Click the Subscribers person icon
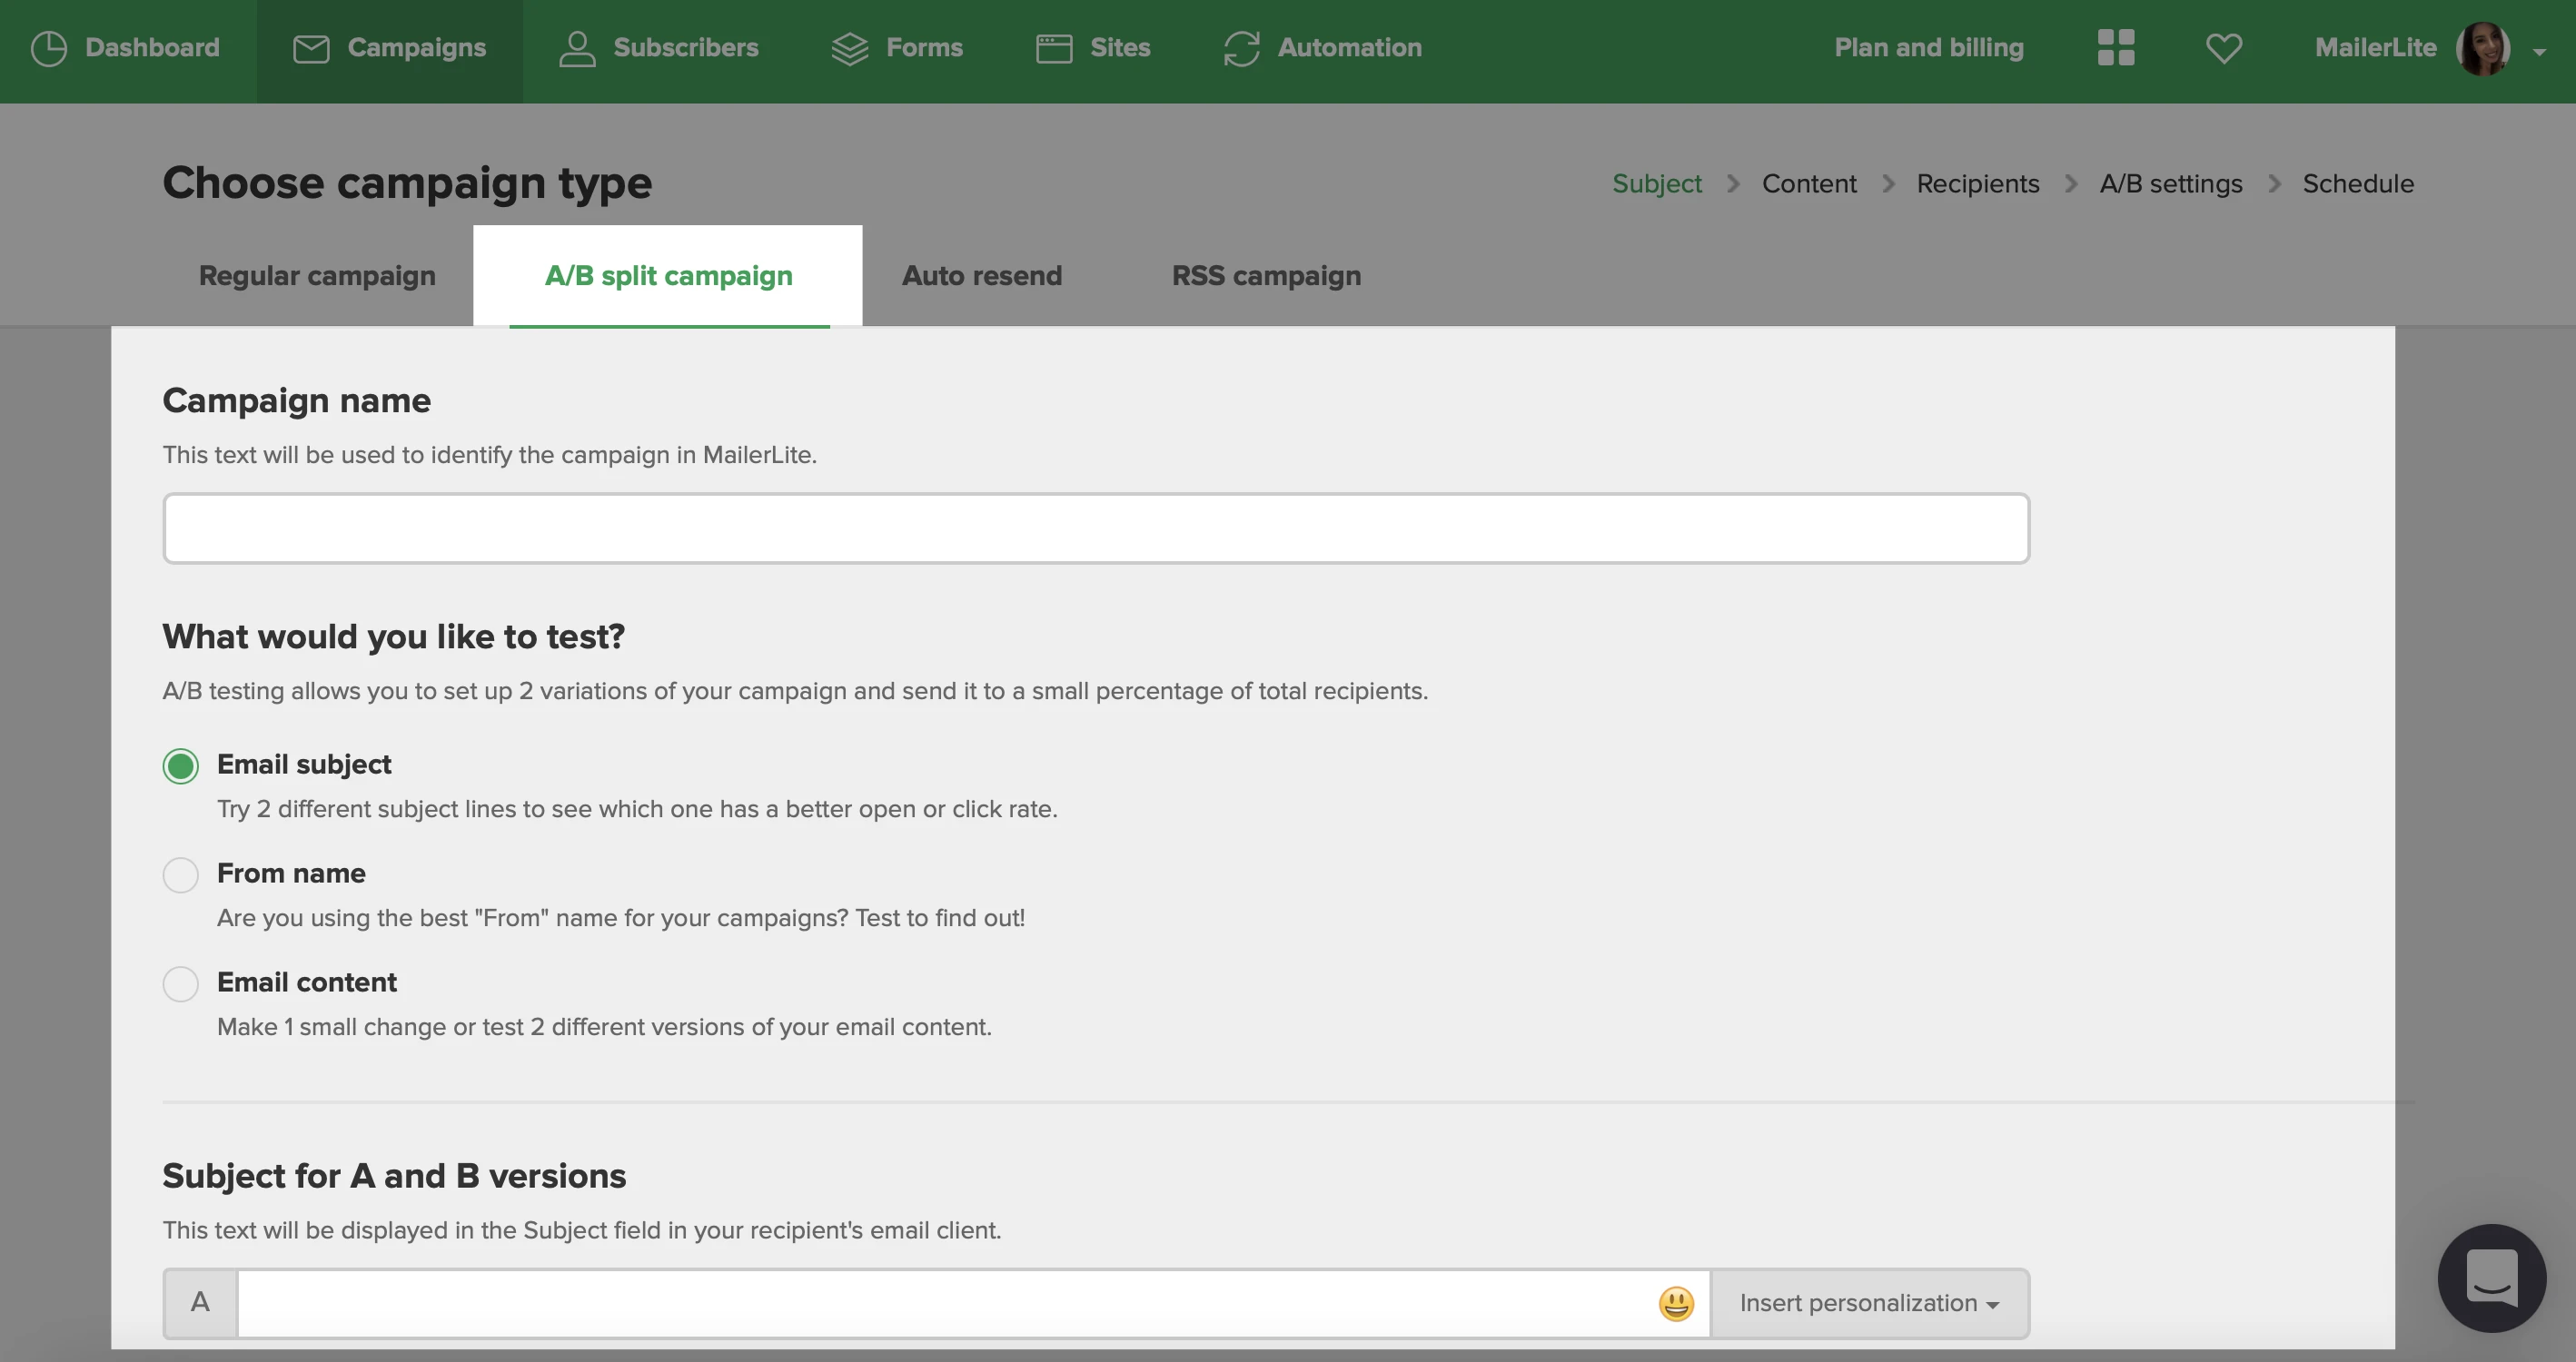 point(577,48)
